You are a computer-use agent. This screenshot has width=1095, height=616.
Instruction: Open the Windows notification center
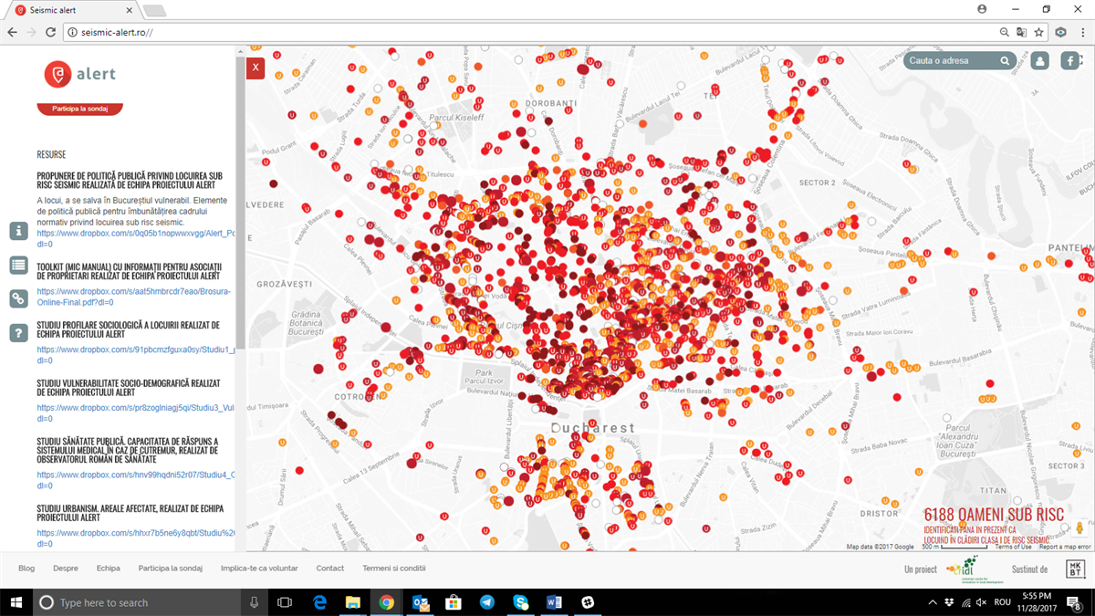(x=1075, y=602)
